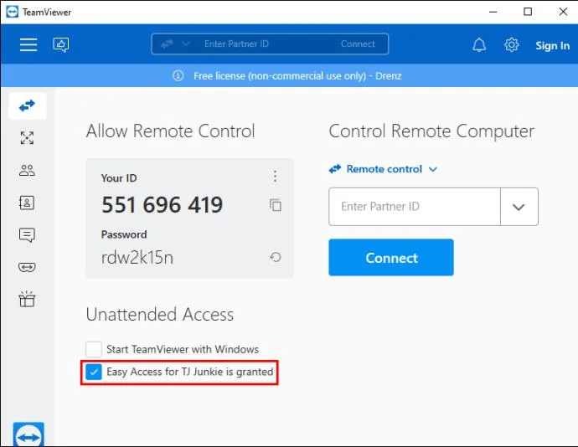Screen dimensions: 578x447
Task: Click the info icon in license banner
Action: (x=178, y=76)
